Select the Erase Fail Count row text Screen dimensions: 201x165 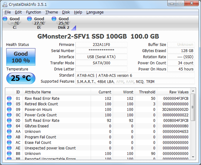point(38,142)
